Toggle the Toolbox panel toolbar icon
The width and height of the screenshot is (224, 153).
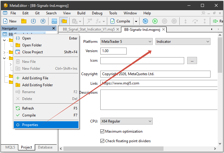pos(54,21)
